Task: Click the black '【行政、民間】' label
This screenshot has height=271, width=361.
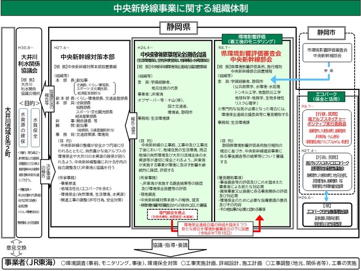Action: point(326,157)
